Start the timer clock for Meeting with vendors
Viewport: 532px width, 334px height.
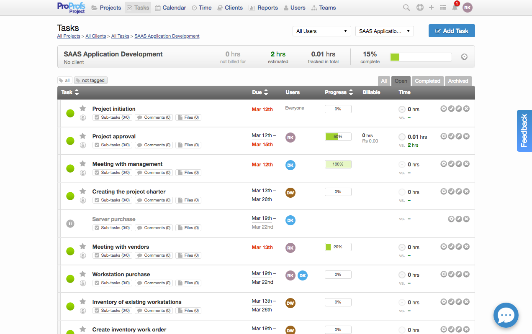pyautogui.click(x=402, y=247)
